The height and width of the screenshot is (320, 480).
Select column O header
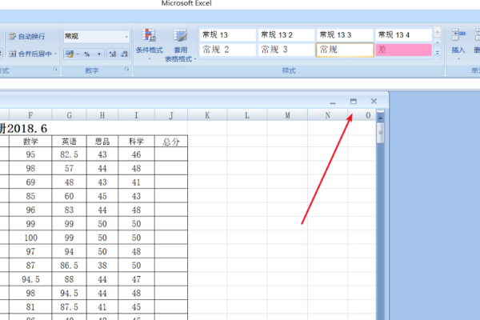(x=362, y=115)
